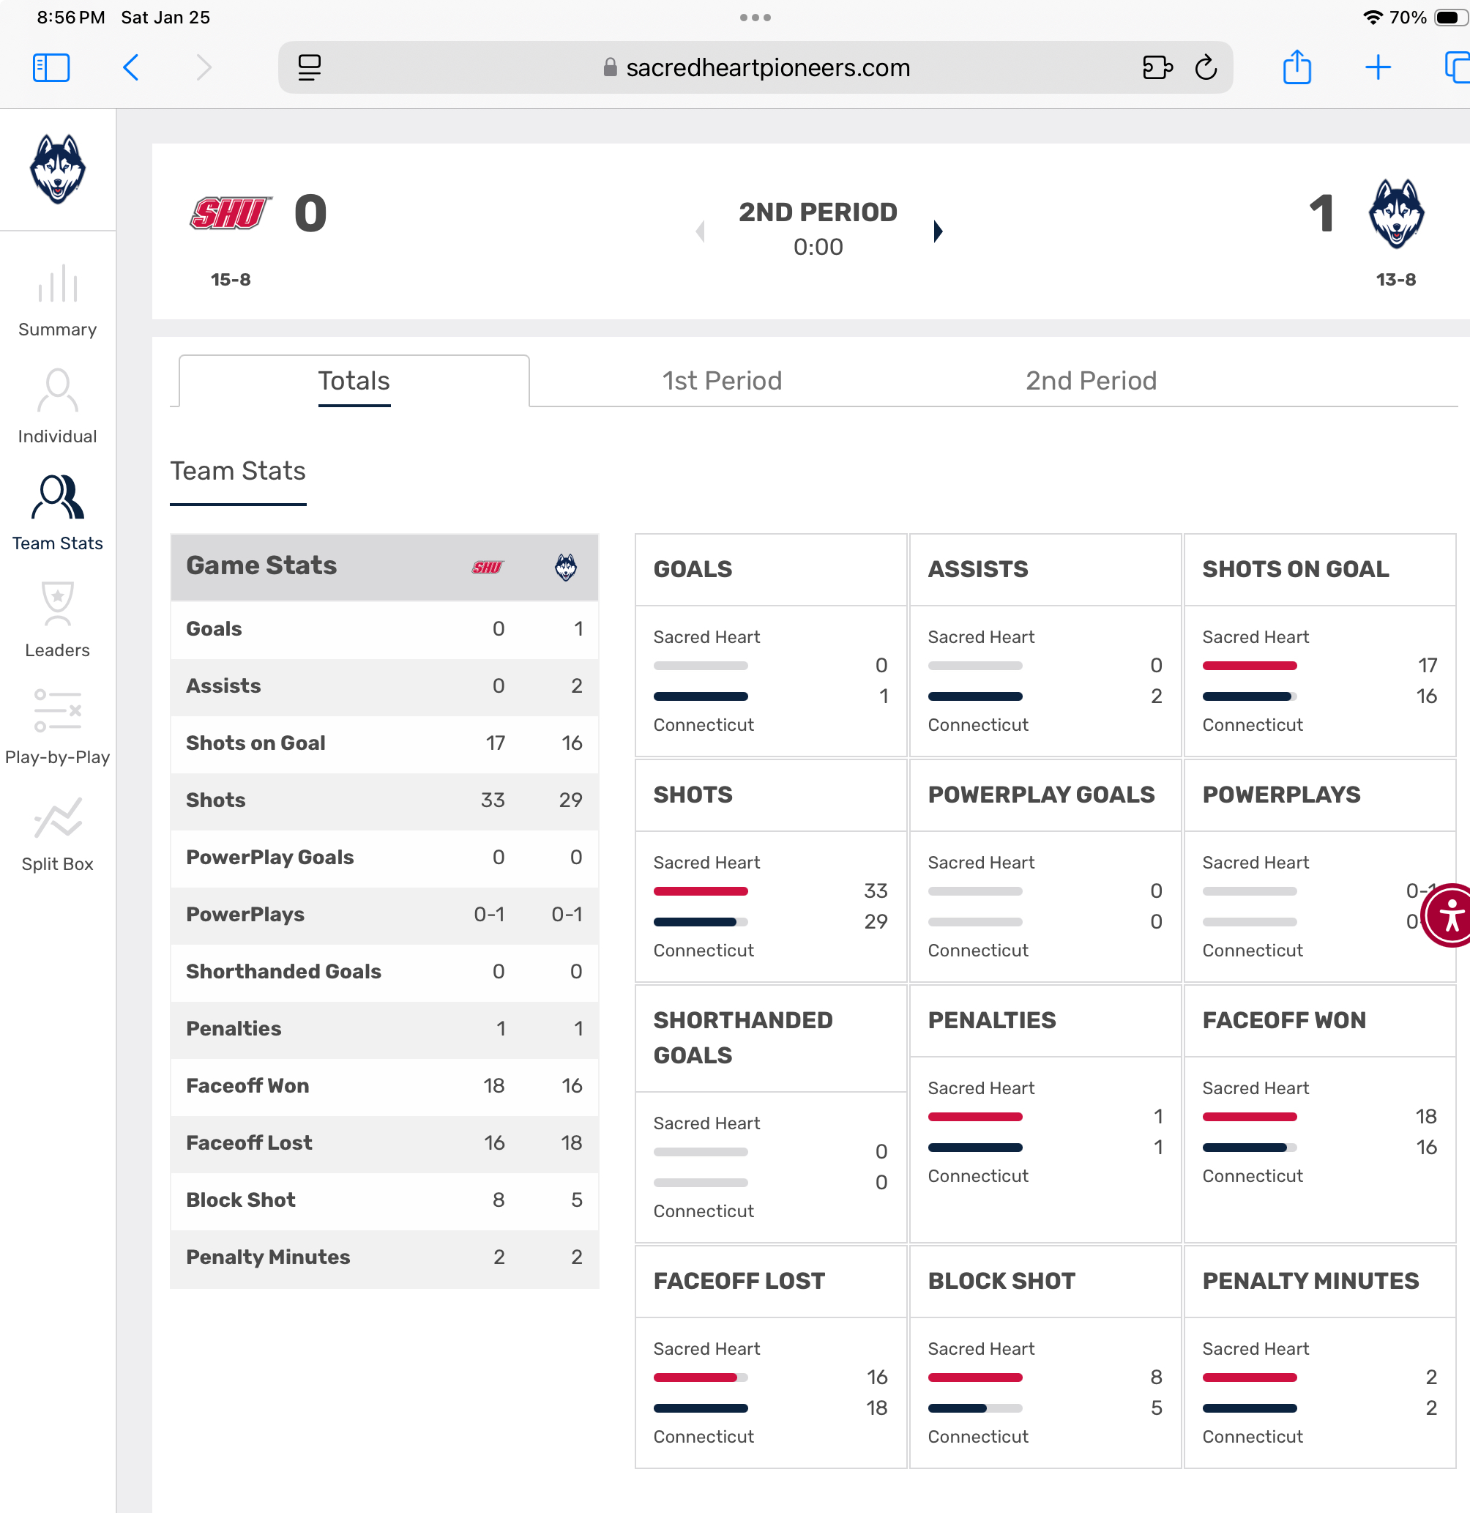Click the Block Shot row label
Image resolution: width=1470 pixels, height=1513 pixels.
(x=240, y=1200)
